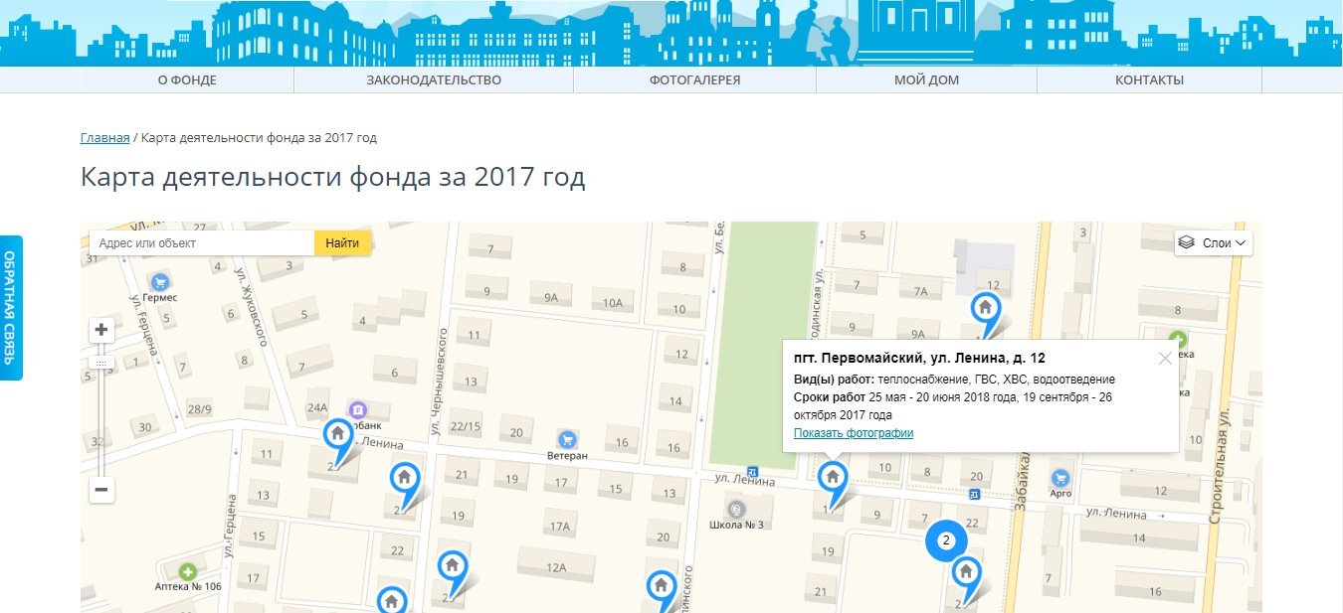Click building label 10А on the map
The image size is (1343, 613).
pos(612,303)
